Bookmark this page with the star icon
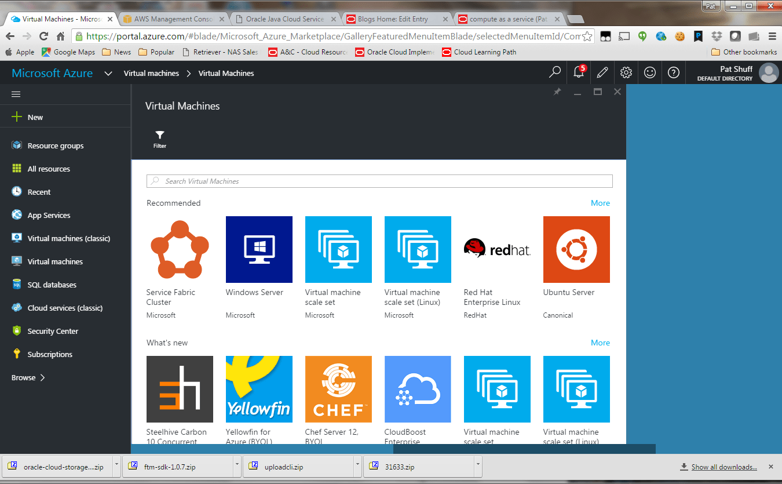 pos(587,37)
